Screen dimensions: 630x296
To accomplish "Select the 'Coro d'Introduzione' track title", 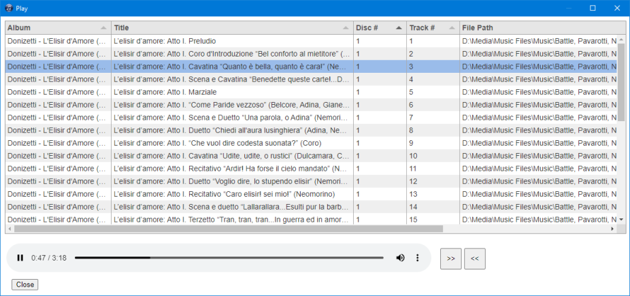I will 232,54.
